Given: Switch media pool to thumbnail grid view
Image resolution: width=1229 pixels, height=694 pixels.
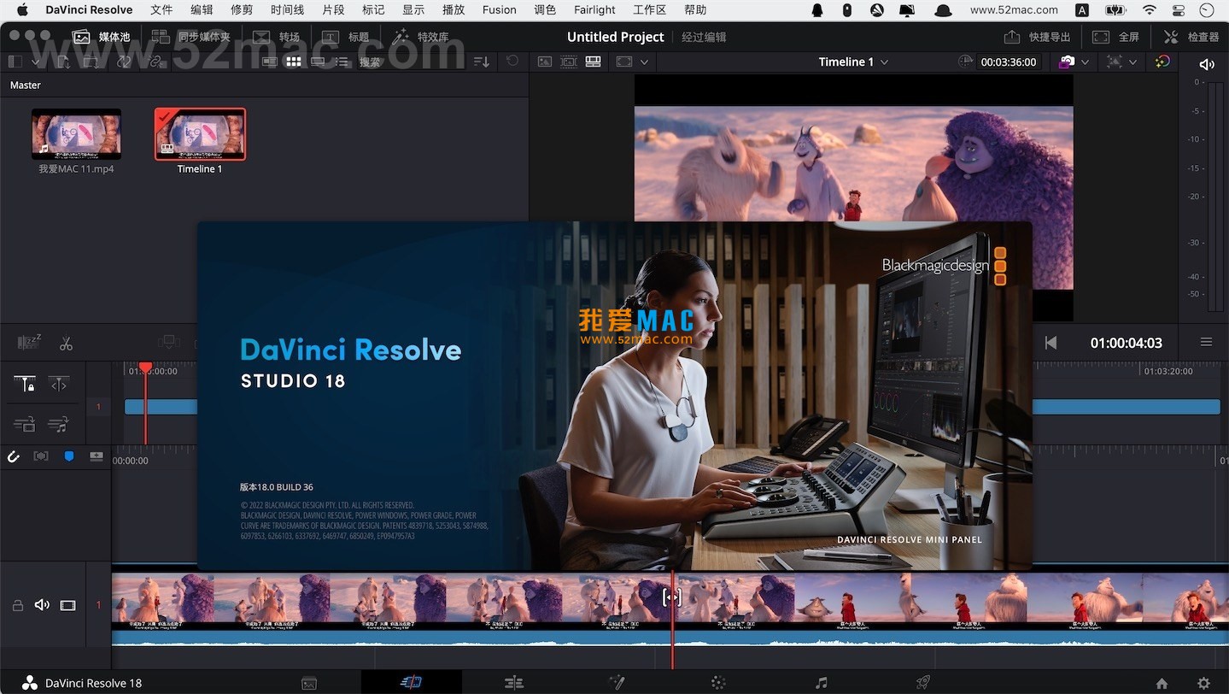Looking at the screenshot, I should [294, 62].
